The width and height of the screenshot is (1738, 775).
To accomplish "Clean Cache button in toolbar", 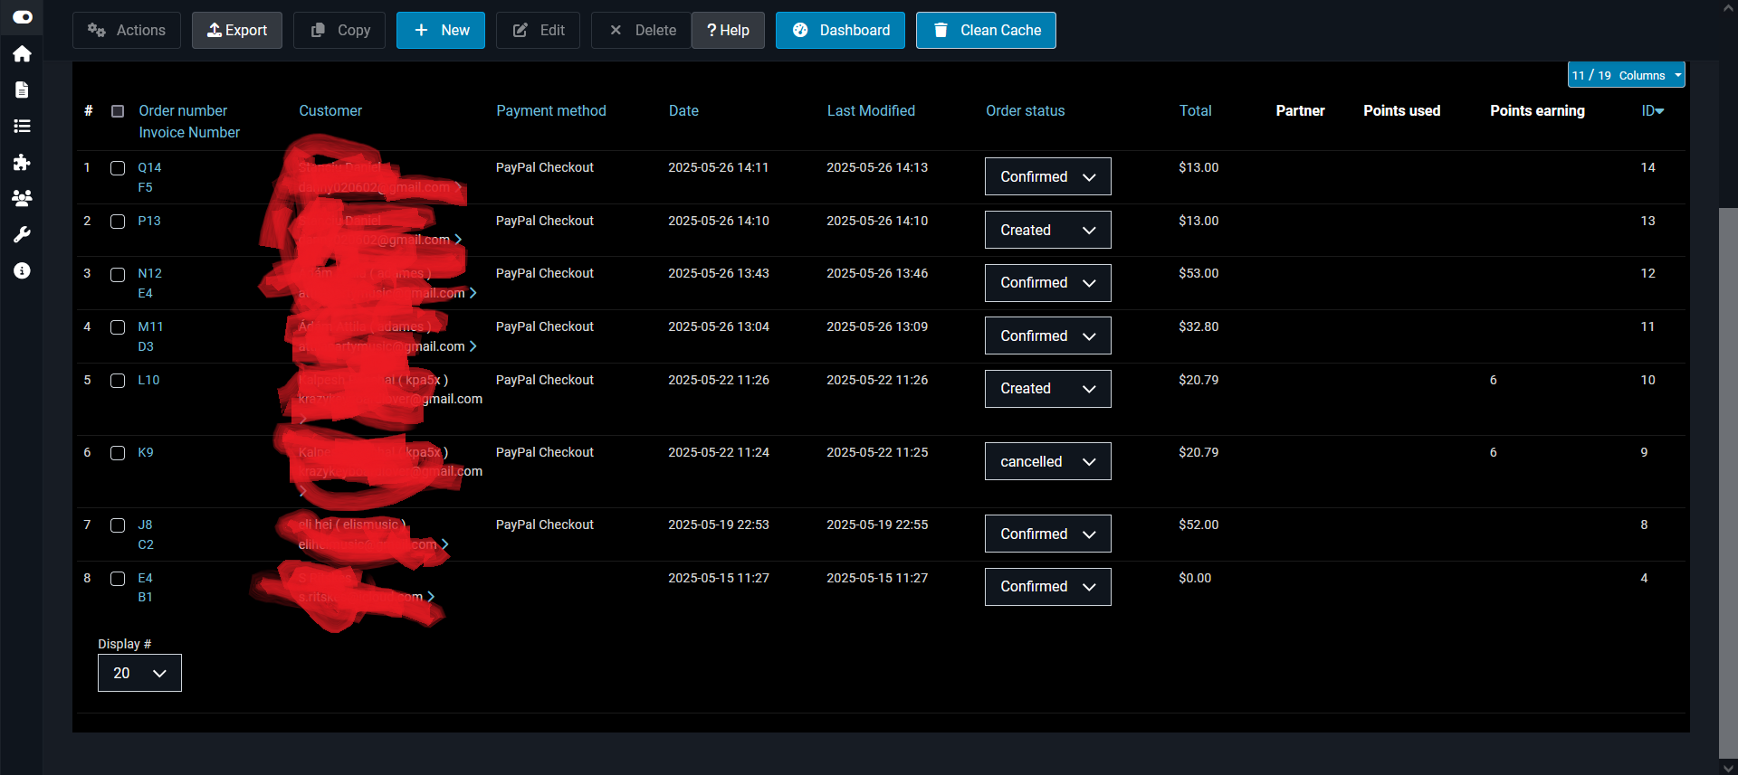I will pyautogui.click(x=986, y=30).
